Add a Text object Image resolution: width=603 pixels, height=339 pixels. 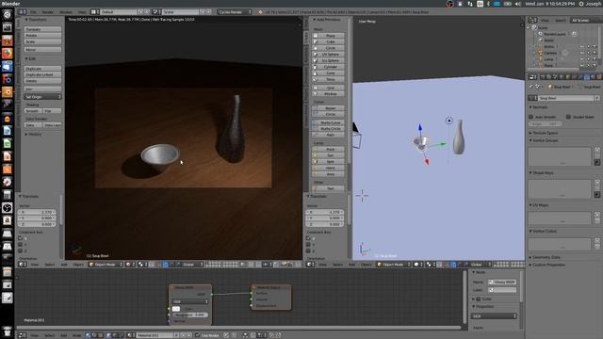pos(328,188)
